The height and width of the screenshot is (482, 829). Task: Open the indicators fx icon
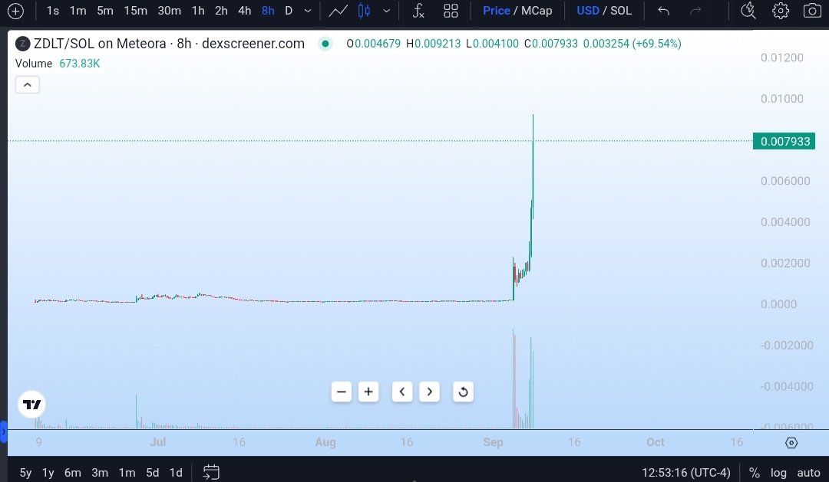click(x=418, y=11)
